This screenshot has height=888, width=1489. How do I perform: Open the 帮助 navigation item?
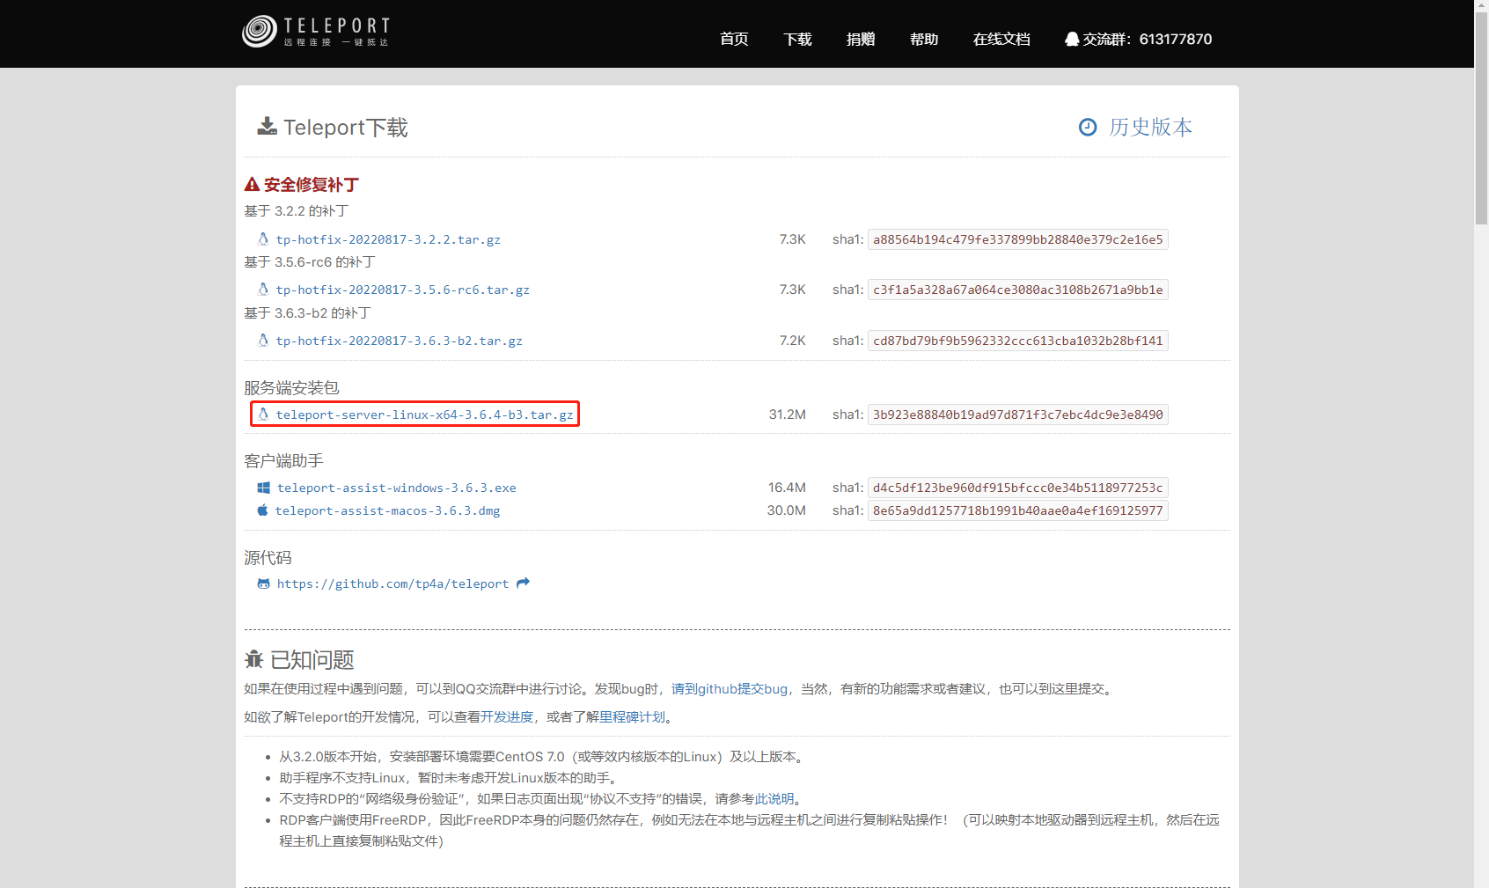click(924, 39)
